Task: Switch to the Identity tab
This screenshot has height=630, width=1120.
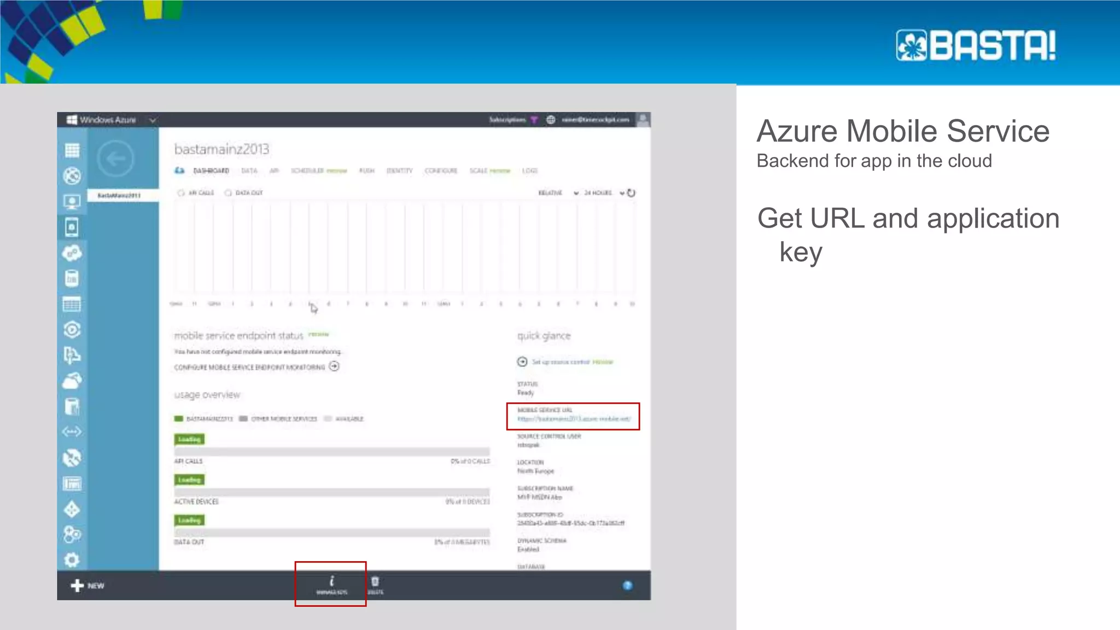Action: tap(400, 171)
